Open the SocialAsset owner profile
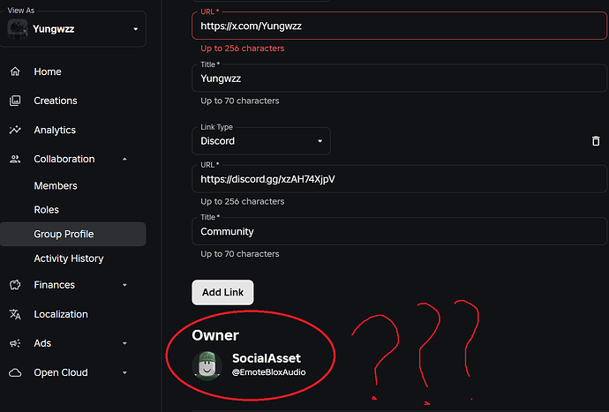 (266, 358)
